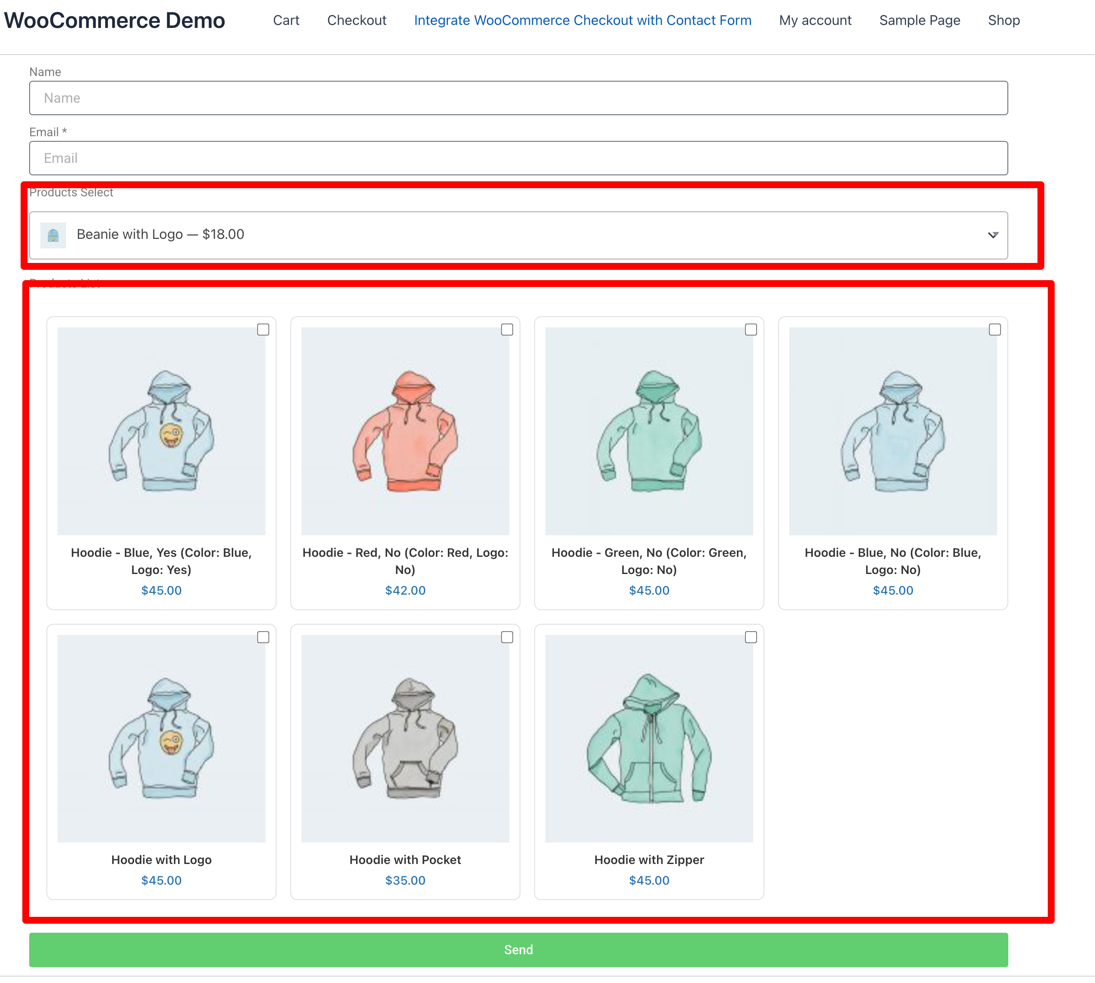The width and height of the screenshot is (1095, 983).
Task: Click the red hoodie image
Action: pos(405,431)
